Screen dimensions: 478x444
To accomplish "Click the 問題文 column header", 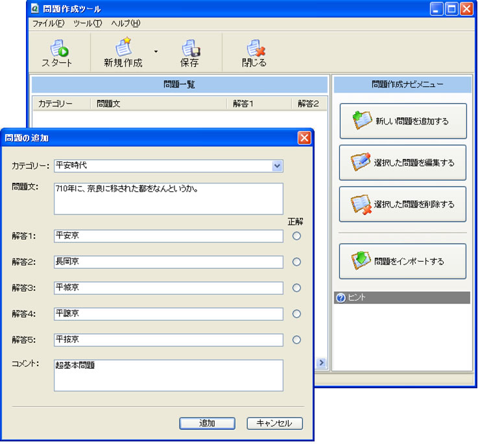I will tap(158, 104).
